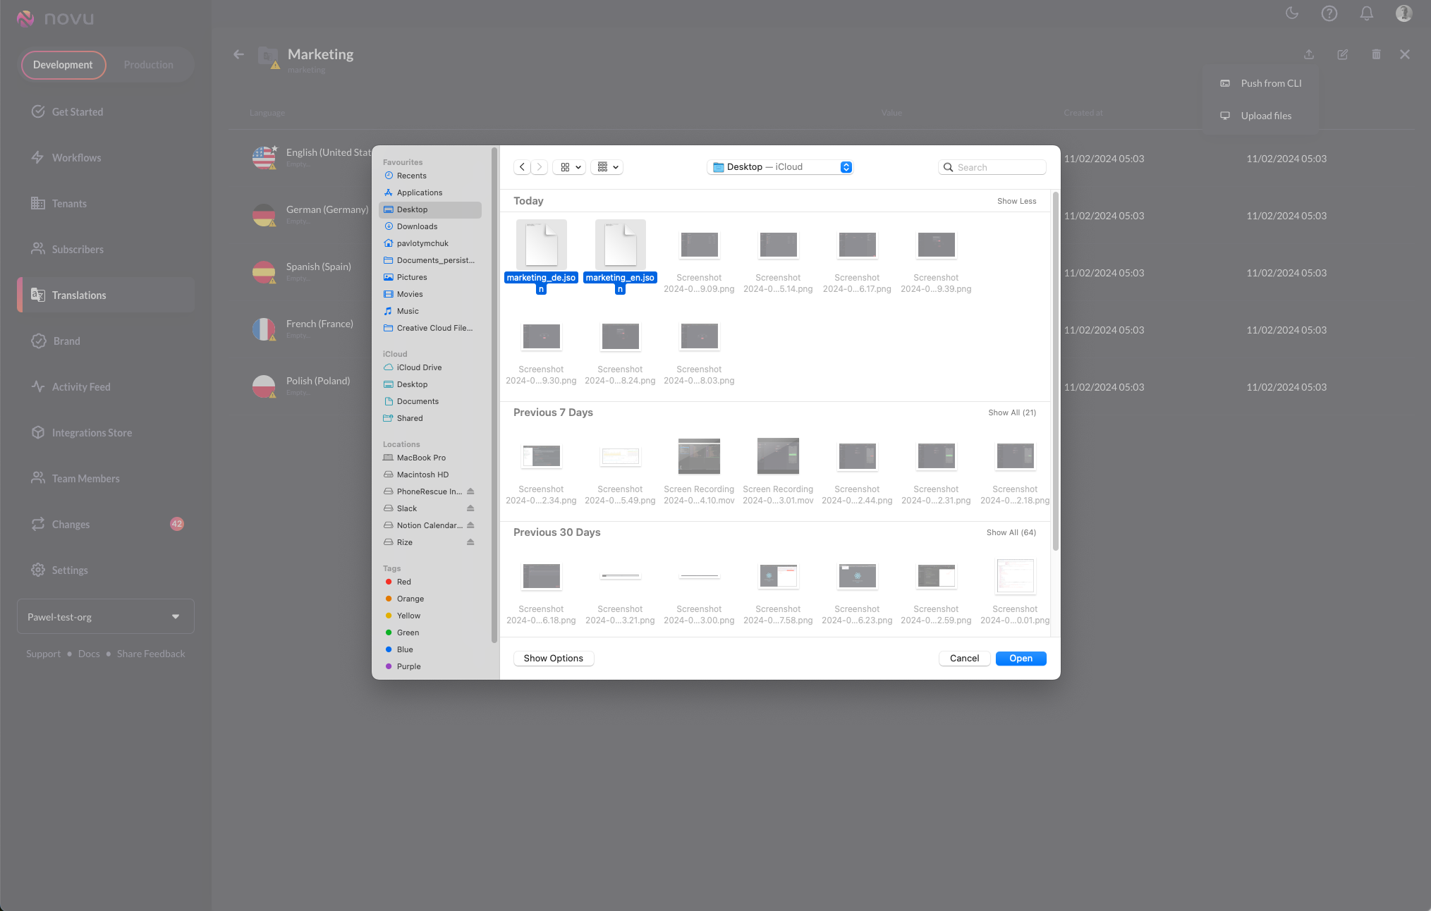
Task: Open Pawel-test-org organization dropdown
Action: pos(105,617)
